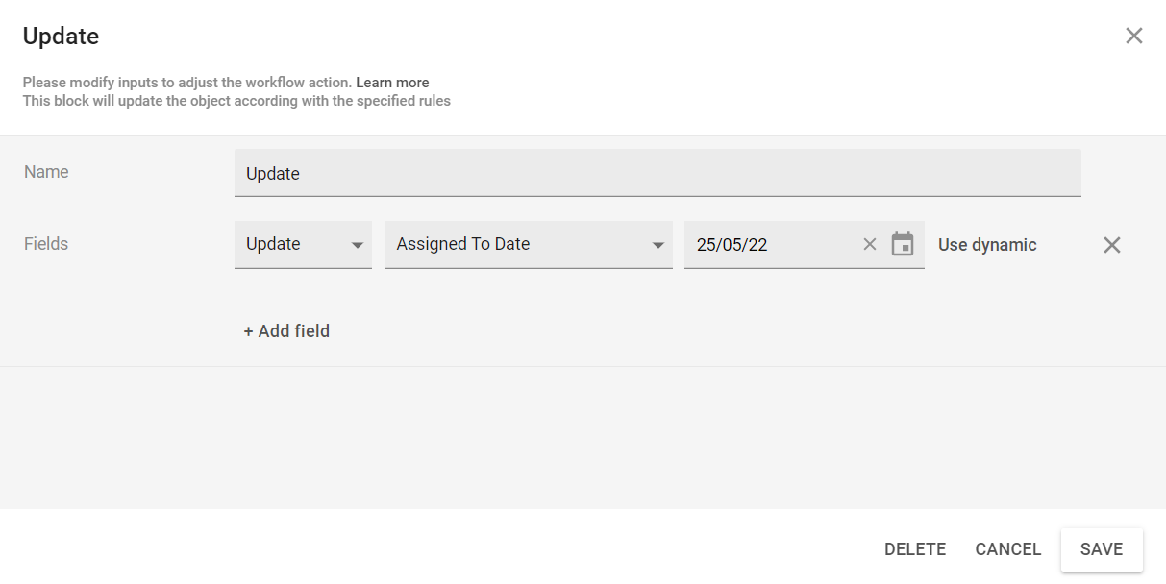Image resolution: width=1166 pixels, height=584 pixels.
Task: Open the calendar date picker icon
Action: 903,244
